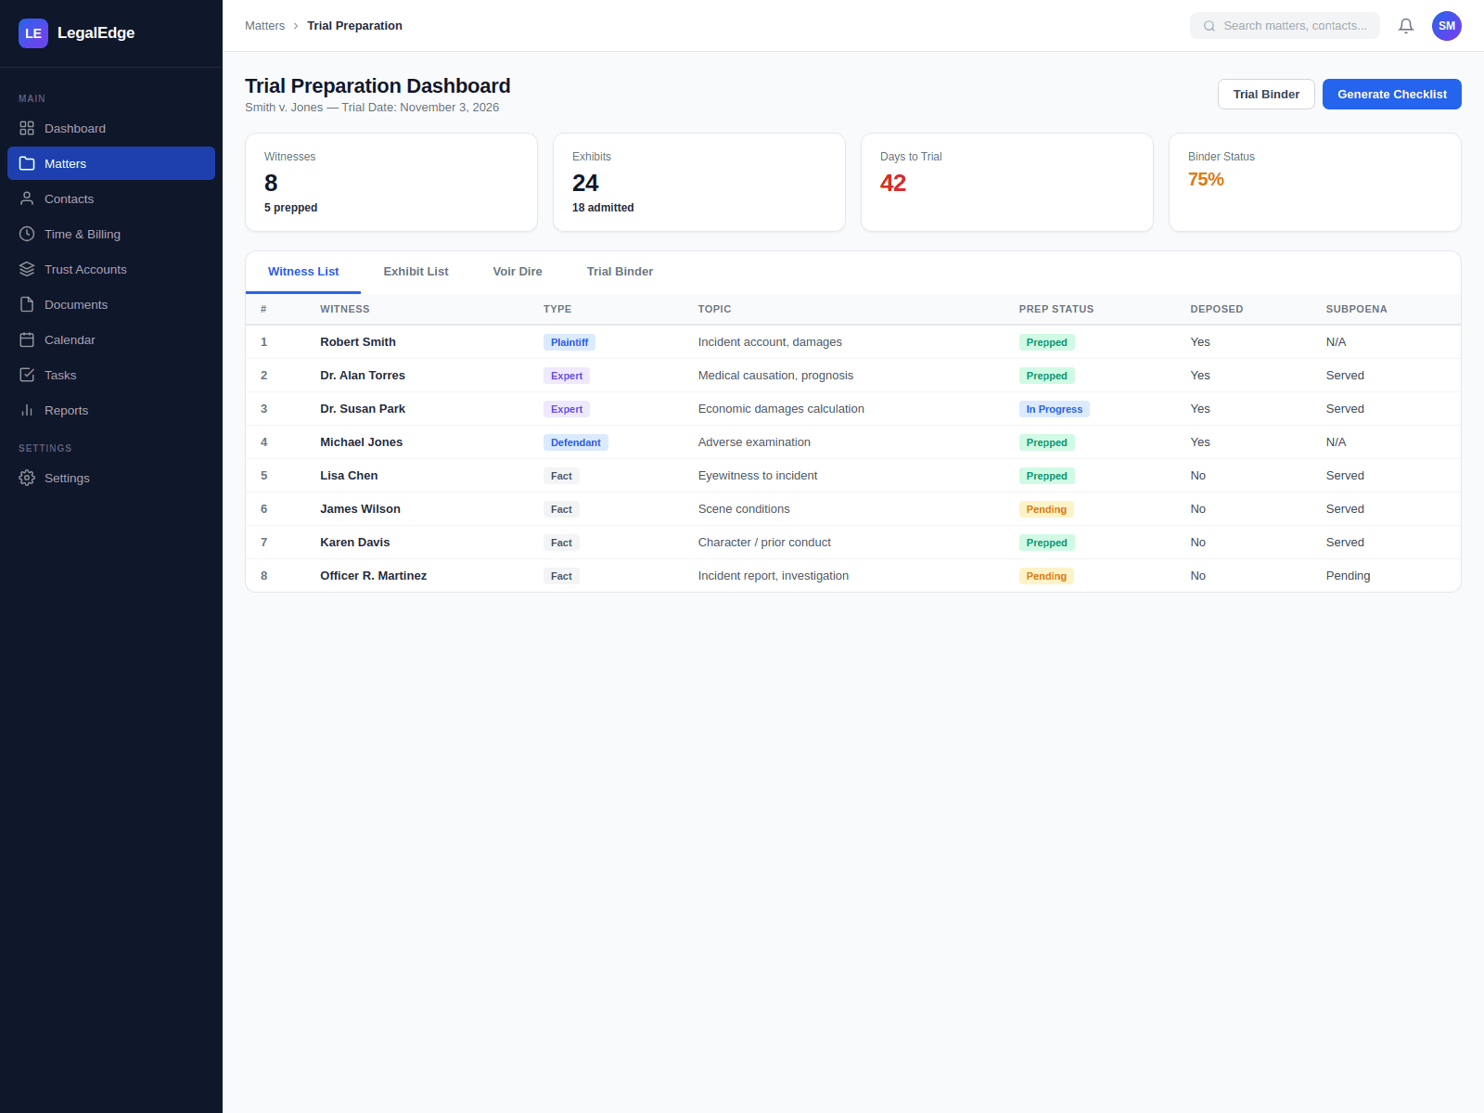Click Fact badge for Karen Davis
The height and width of the screenshot is (1113, 1484).
click(561, 543)
